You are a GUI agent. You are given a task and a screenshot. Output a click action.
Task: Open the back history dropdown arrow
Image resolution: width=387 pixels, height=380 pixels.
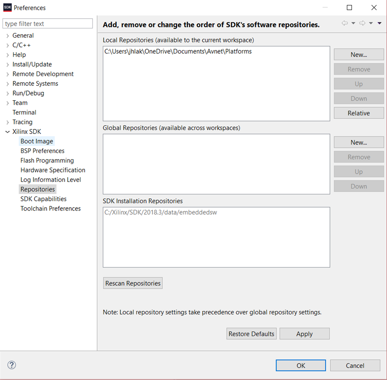click(x=354, y=23)
